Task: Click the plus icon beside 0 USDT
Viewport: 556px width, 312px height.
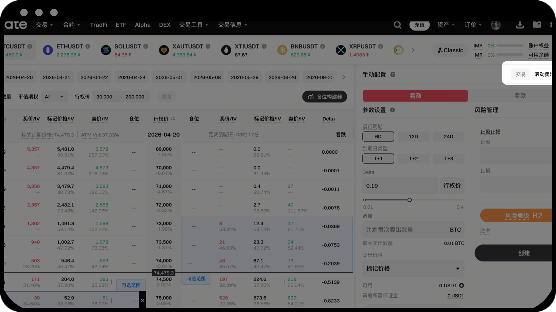Action: click(462, 285)
